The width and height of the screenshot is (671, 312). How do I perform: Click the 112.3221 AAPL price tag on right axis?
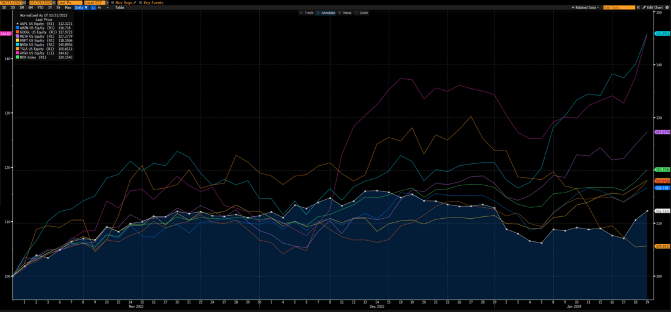click(x=662, y=211)
